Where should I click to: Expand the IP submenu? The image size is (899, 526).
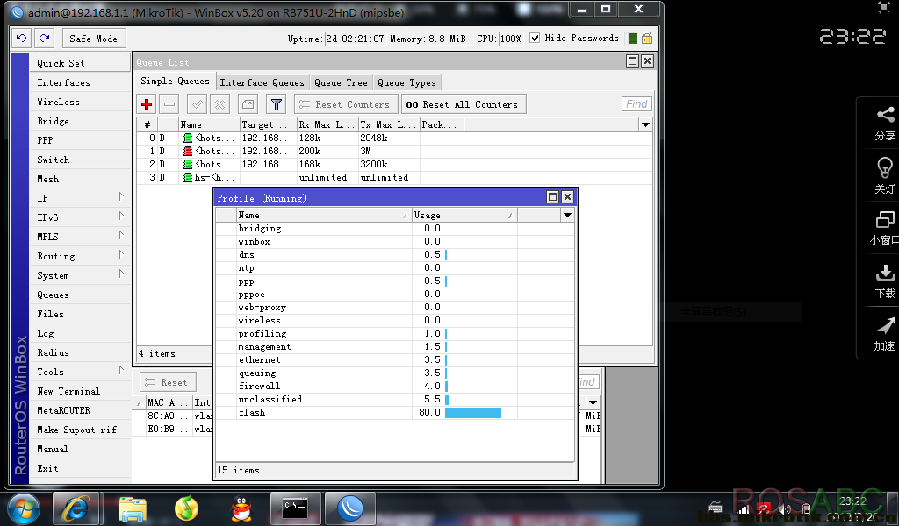(x=121, y=197)
